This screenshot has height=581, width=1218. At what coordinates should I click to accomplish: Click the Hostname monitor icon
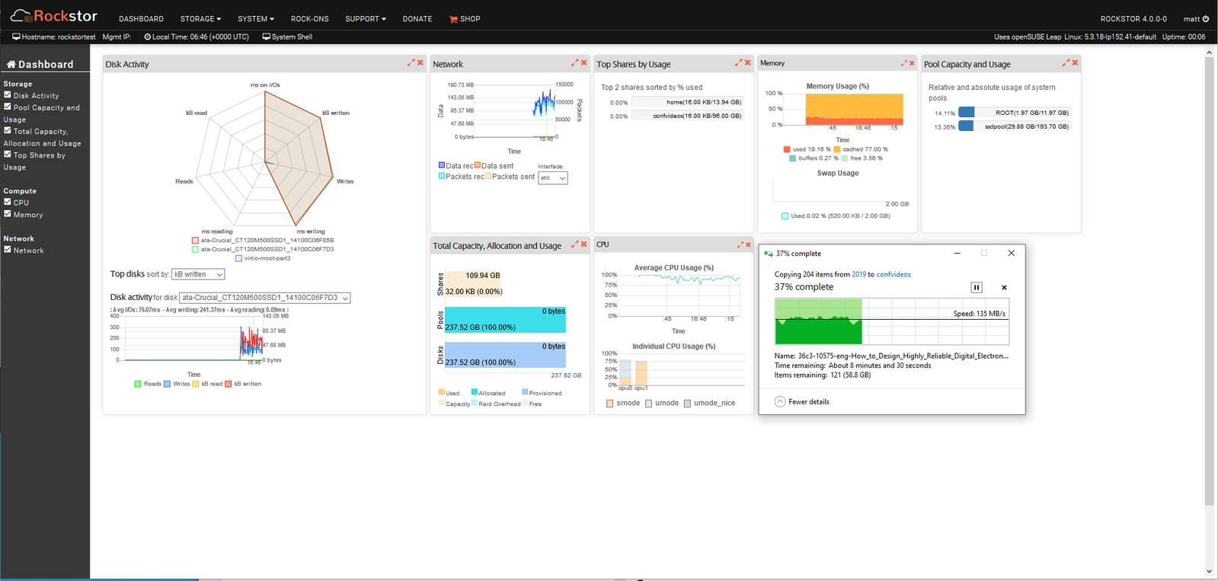pos(16,37)
